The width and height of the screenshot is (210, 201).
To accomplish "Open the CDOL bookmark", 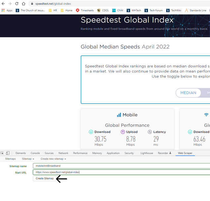I will [103, 10].
